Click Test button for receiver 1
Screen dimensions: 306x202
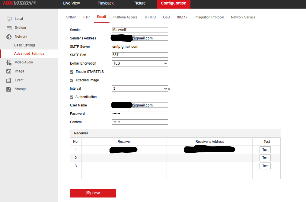[x=265, y=150]
